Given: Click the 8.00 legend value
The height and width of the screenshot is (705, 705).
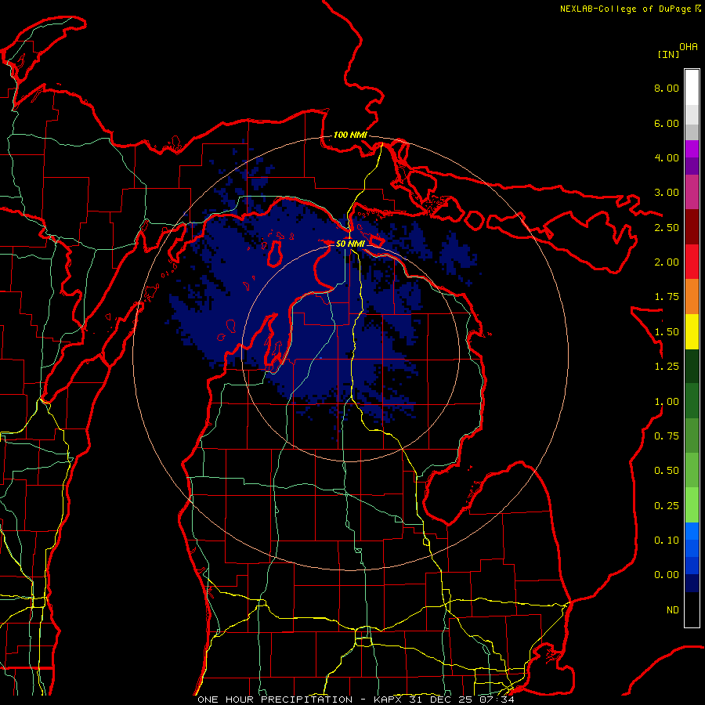Looking at the screenshot, I should coord(667,88).
